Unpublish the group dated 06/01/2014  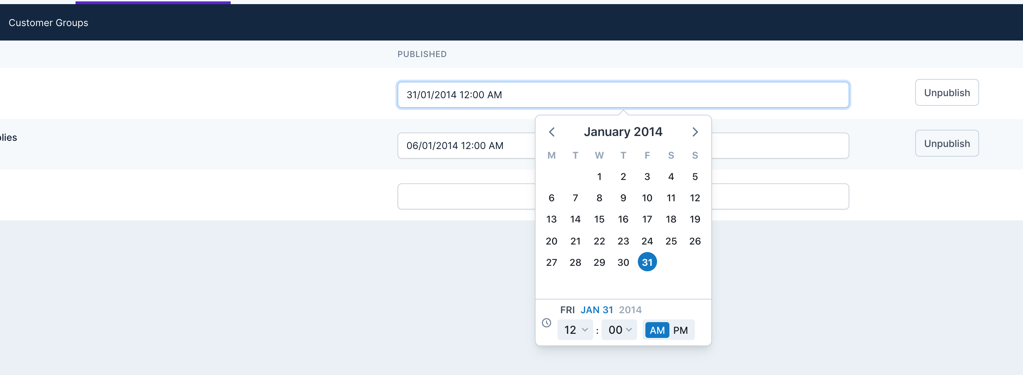(x=947, y=143)
